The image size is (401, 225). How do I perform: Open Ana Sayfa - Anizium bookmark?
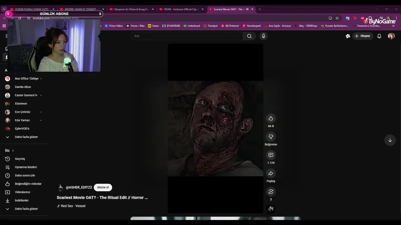click(x=278, y=26)
